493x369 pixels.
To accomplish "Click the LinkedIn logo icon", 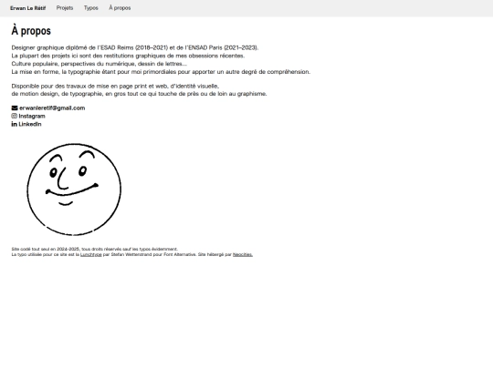I will [14, 124].
